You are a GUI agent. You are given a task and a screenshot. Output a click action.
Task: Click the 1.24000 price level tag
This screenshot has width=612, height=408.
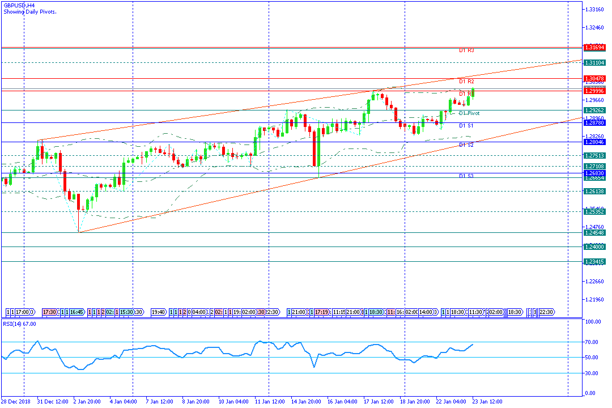point(595,246)
